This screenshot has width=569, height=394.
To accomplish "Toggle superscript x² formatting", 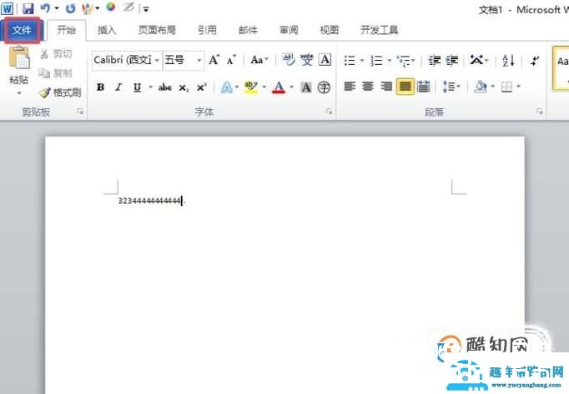I will coord(201,87).
